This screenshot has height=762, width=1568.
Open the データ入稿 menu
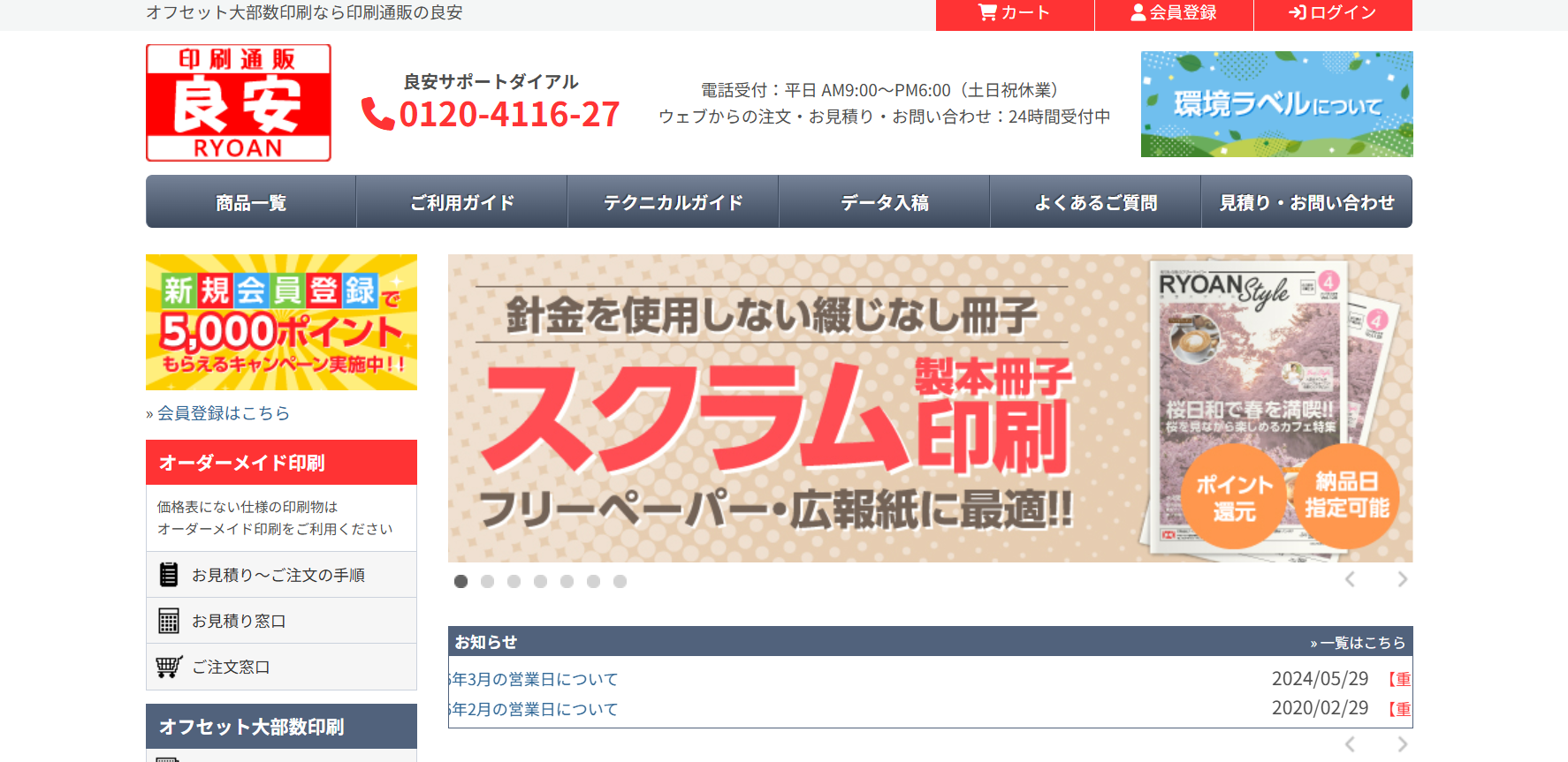[x=885, y=202]
